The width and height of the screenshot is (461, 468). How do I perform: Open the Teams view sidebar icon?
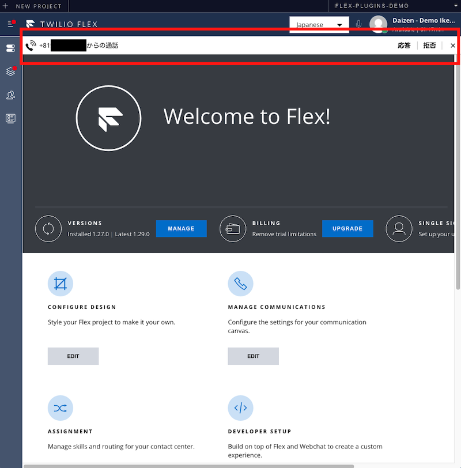(10, 95)
